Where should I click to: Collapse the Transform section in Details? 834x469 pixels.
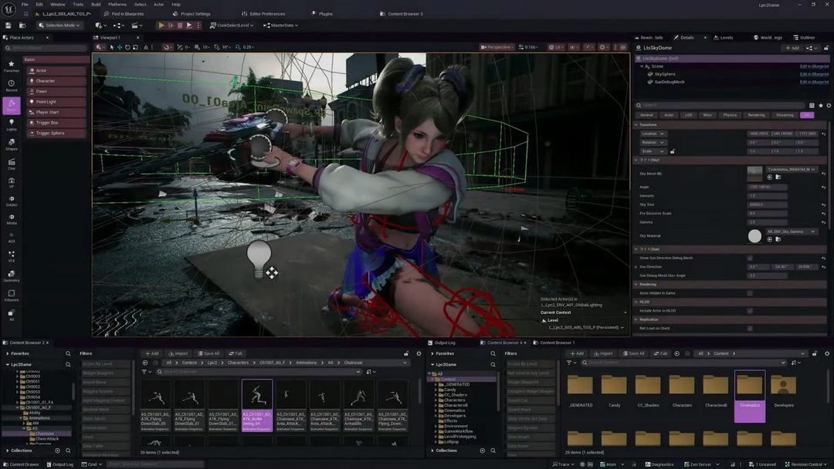coord(636,125)
